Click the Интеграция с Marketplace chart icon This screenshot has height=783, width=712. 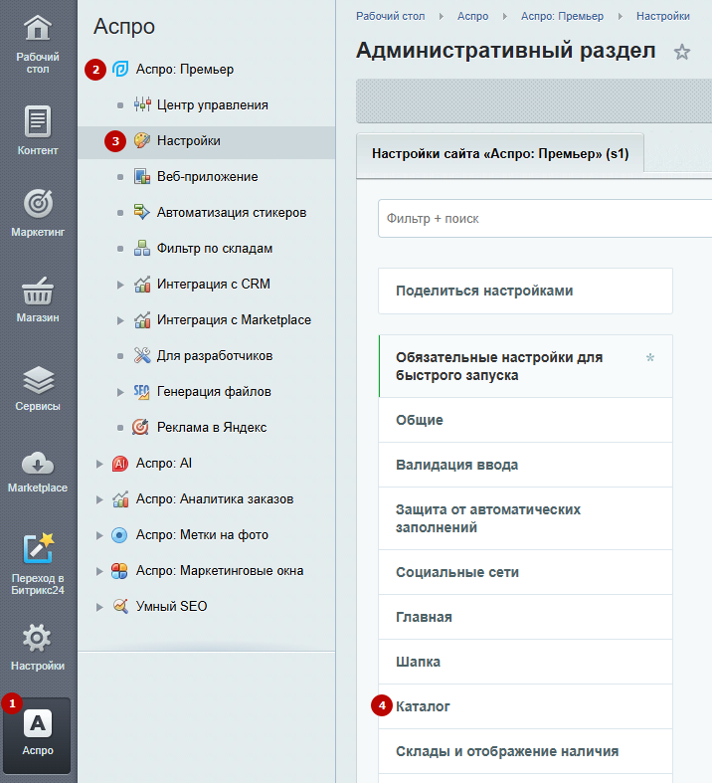coord(142,319)
